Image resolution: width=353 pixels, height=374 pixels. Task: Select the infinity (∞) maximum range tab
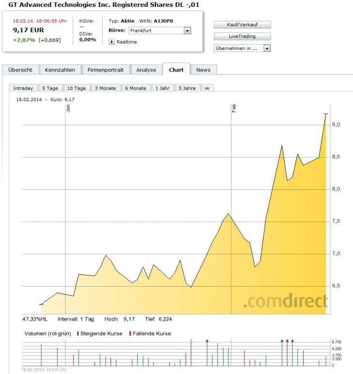pyautogui.click(x=207, y=88)
